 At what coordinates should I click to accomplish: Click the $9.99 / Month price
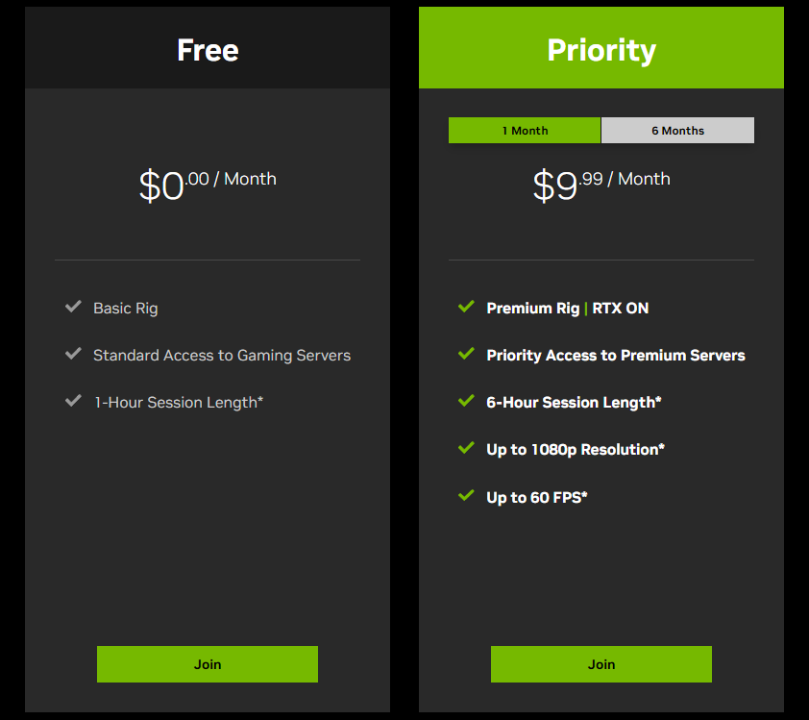[601, 183]
